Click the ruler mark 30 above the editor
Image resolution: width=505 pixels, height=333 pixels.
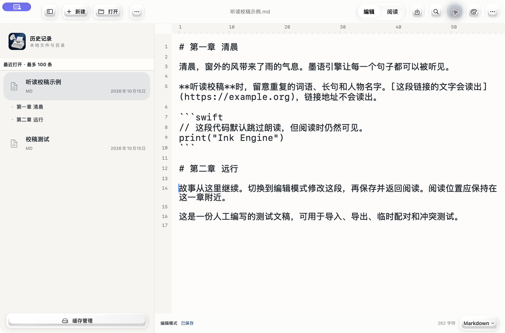pyautogui.click(x=342, y=27)
